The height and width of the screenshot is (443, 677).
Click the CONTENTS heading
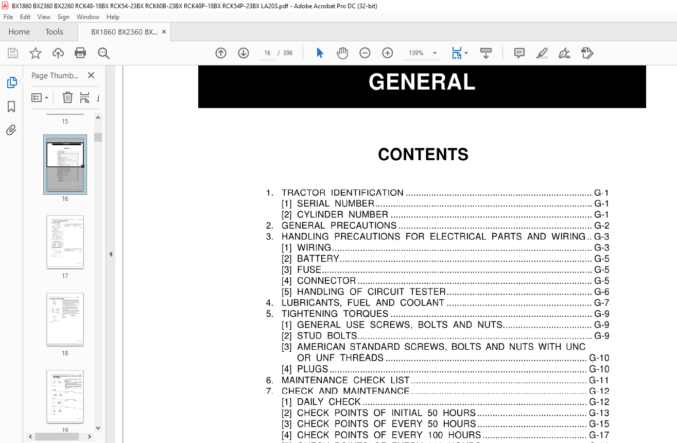click(423, 155)
